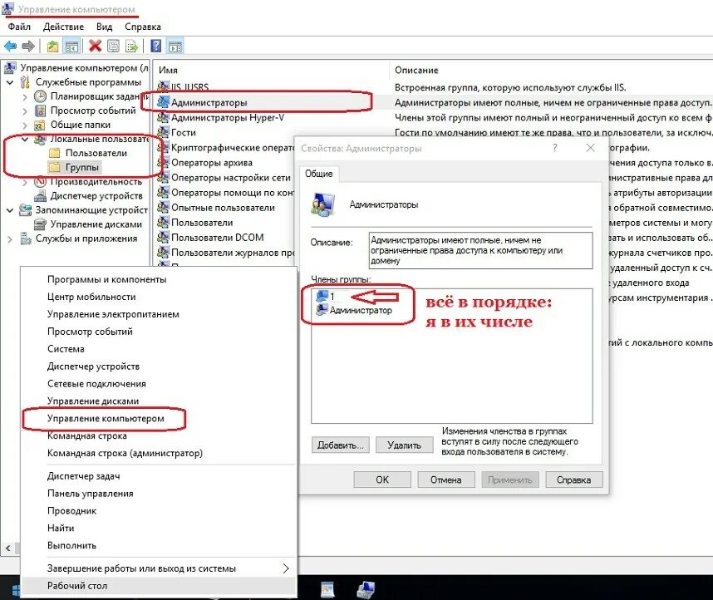This screenshot has width=713, height=600.
Task: Click the Управление дисками tree icon
Action: click(x=41, y=224)
